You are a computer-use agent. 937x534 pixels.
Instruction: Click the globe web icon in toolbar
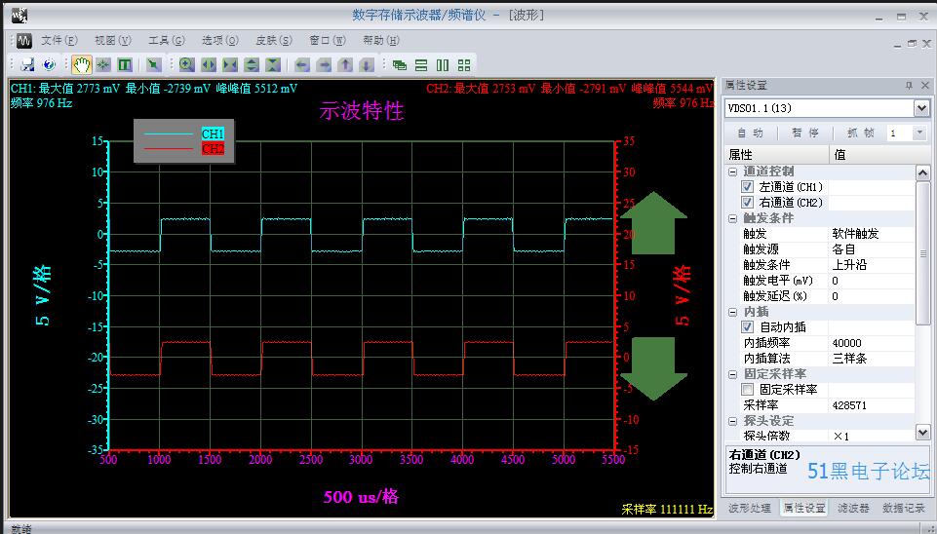(49, 64)
